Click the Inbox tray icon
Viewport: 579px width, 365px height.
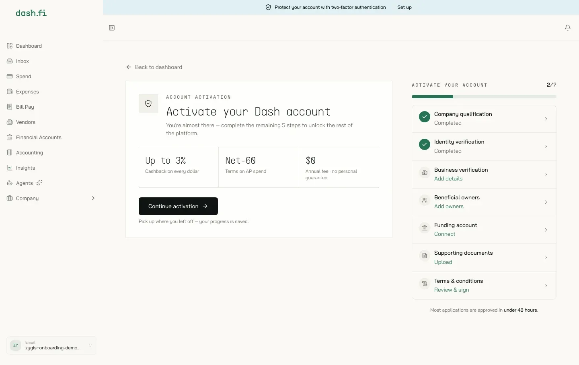10,61
